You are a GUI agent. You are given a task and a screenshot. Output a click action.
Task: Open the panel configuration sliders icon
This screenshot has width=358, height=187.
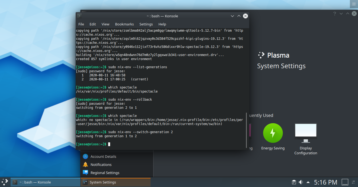point(353,182)
